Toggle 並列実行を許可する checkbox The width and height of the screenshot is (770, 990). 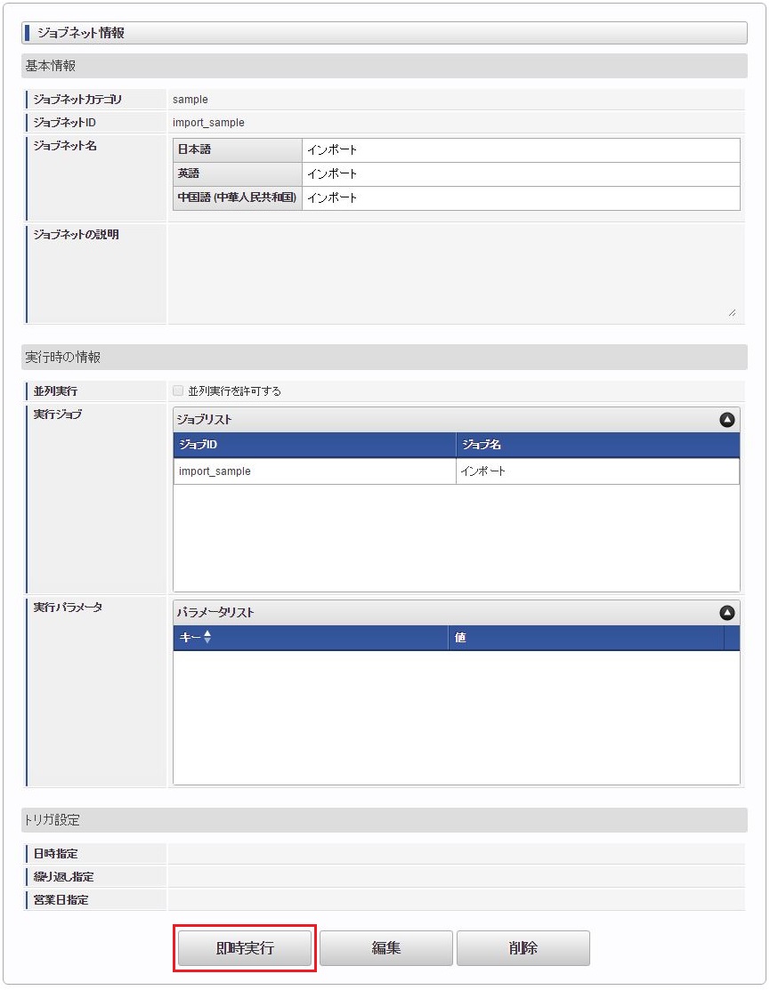pyautogui.click(x=178, y=390)
